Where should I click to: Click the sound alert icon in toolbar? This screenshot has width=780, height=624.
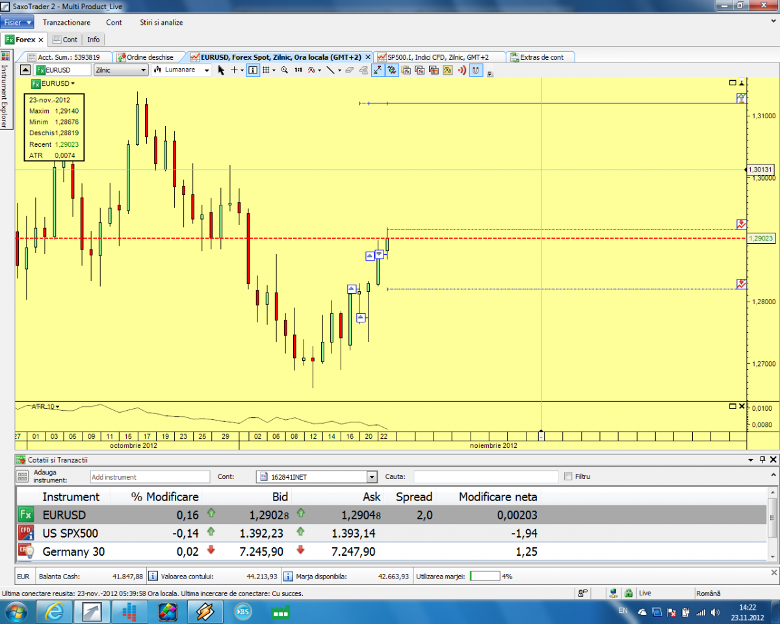coord(462,70)
